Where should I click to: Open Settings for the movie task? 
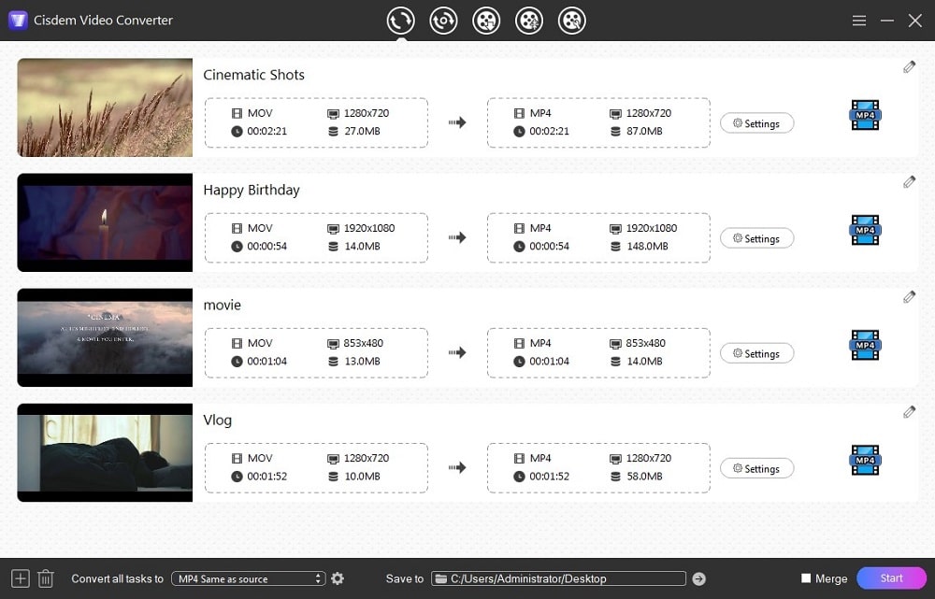tap(756, 353)
